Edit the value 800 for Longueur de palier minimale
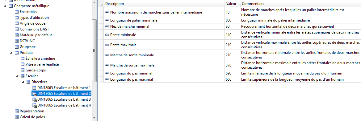Screen dimensions: 361x121 coord(232,20)
